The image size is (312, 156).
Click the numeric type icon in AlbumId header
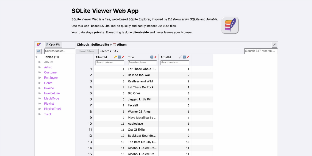coord(119,57)
